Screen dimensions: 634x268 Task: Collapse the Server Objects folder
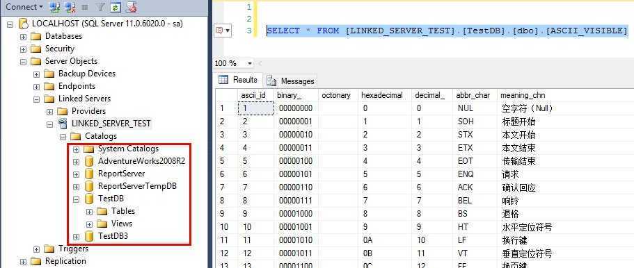pyautogui.click(x=23, y=62)
